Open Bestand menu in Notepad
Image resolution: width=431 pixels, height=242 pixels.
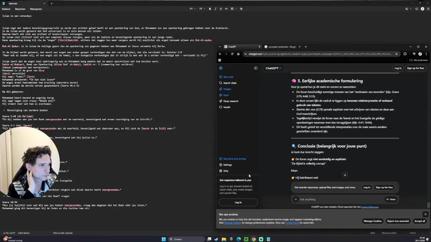pos(6,9)
